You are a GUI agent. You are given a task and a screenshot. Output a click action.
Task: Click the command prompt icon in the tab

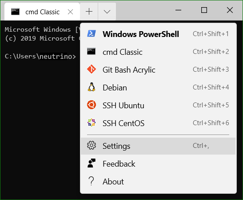[x=16, y=12]
